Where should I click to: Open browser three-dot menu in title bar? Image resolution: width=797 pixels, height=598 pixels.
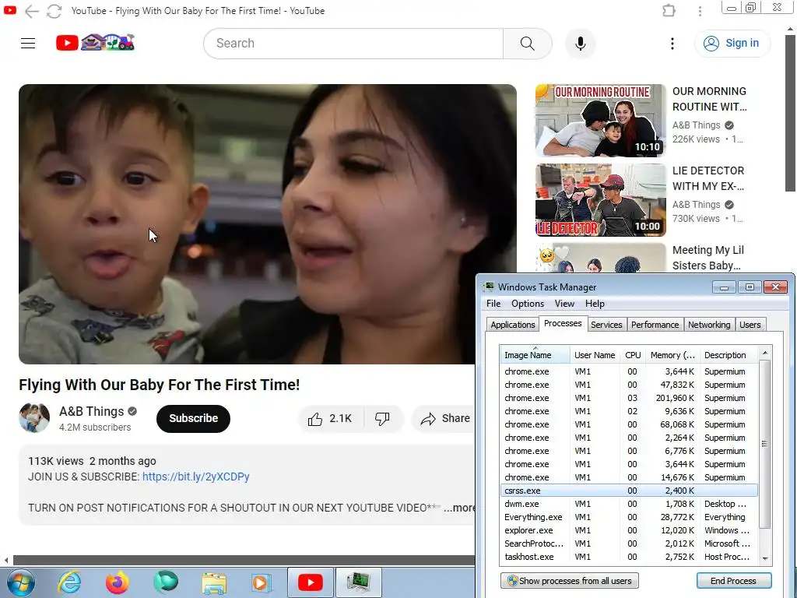[700, 11]
